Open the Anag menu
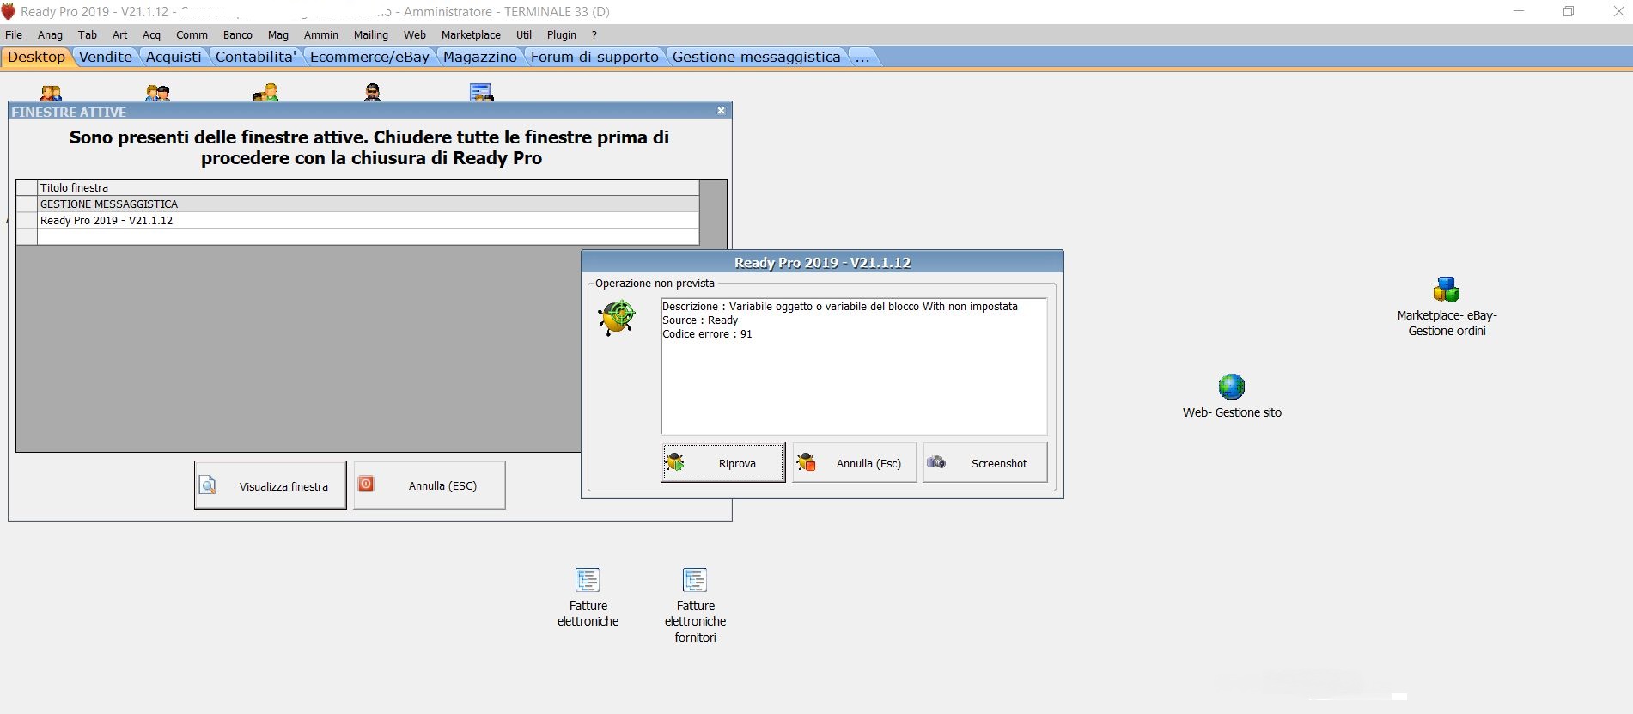 (50, 34)
